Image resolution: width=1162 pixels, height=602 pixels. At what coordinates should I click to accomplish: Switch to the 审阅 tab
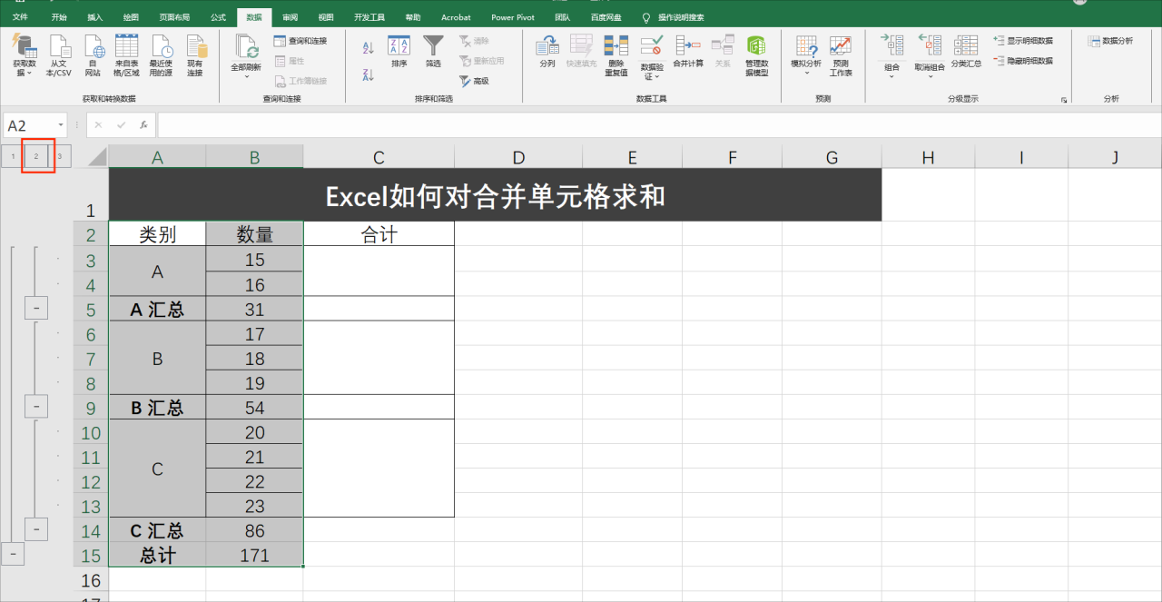point(290,17)
